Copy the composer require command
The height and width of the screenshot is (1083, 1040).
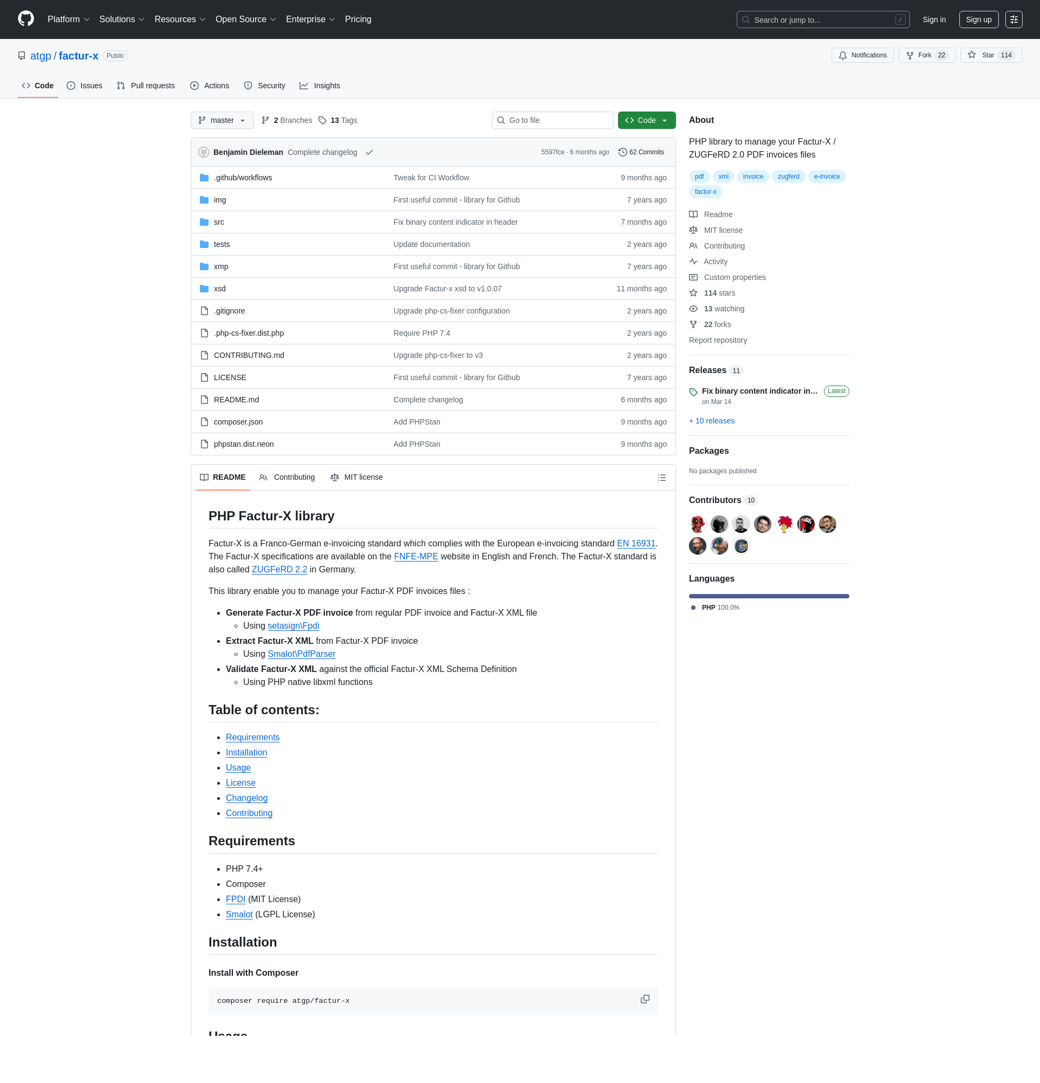point(645,999)
